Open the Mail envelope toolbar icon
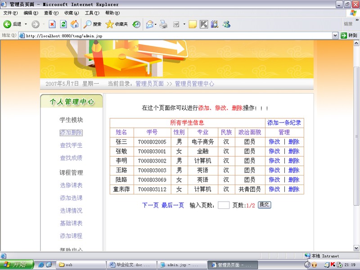360x270 pixels. 150,24
